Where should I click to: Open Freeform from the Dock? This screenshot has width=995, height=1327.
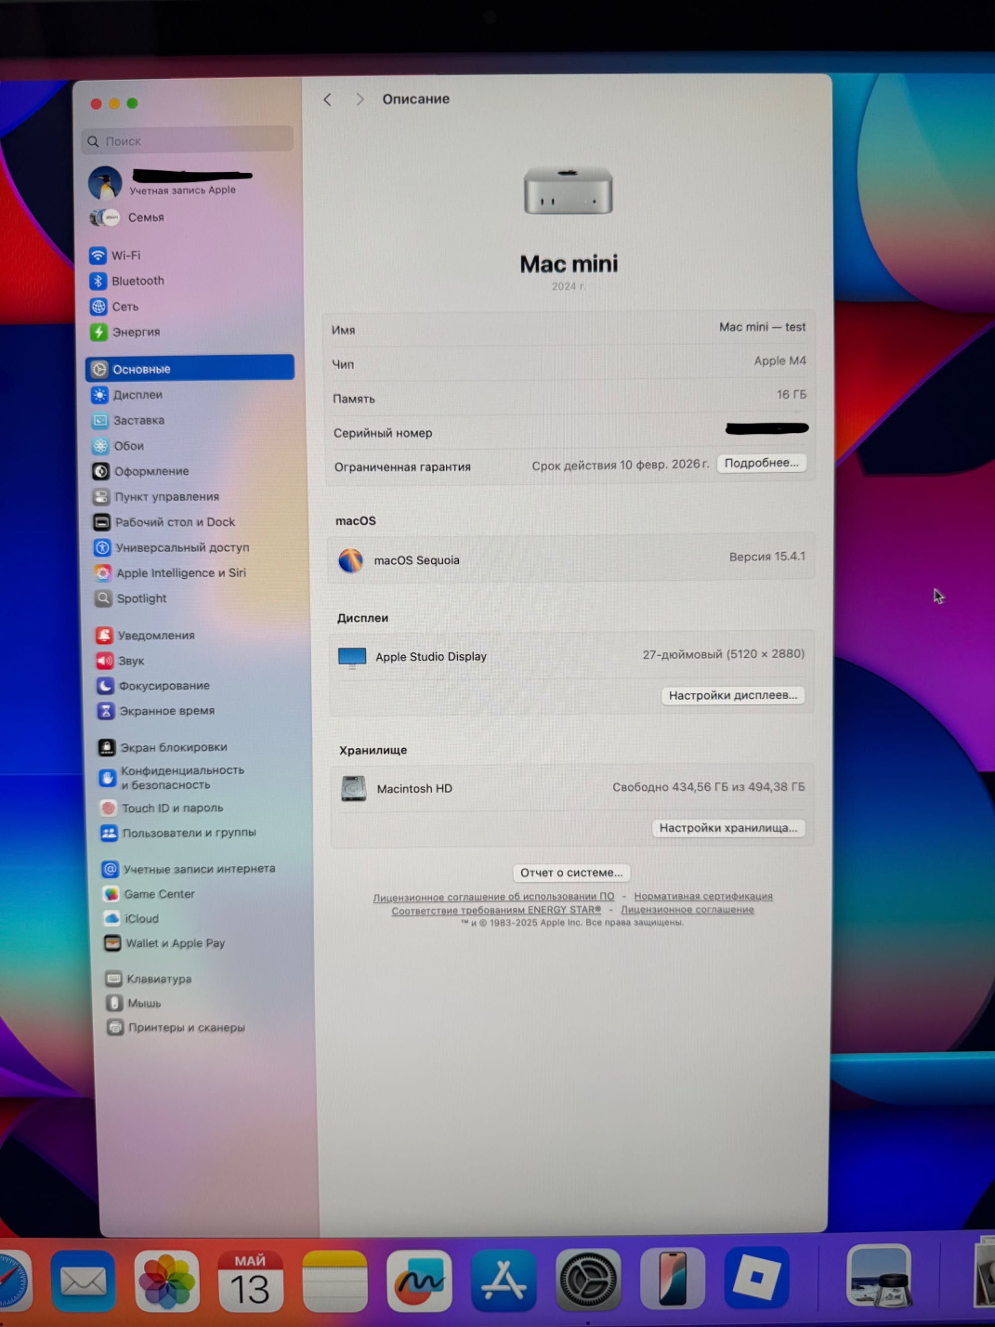point(419,1281)
